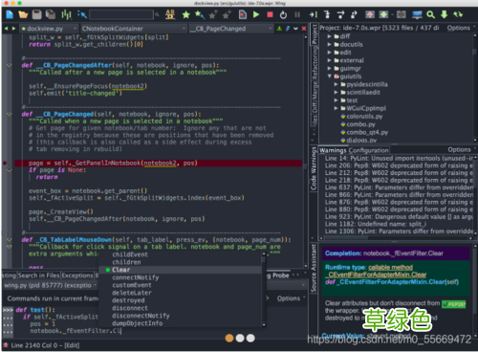Create a new file from the toolbar
Viewport: 478px width, 352px height.
pyautogui.click(x=10, y=14)
